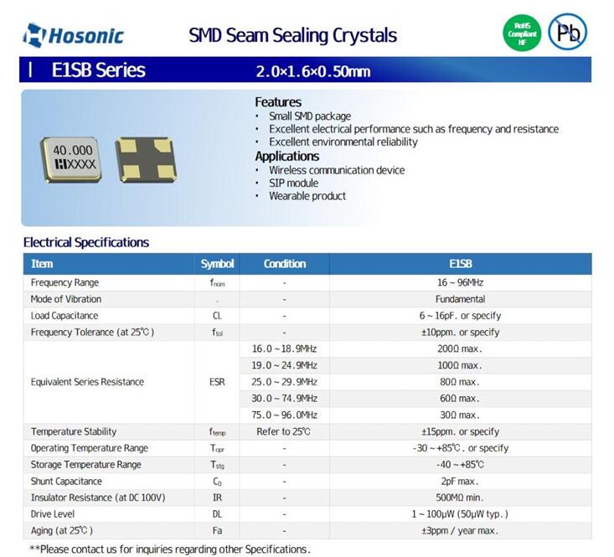
Task: Click the '60Ω max.' value
Action: tap(460, 399)
